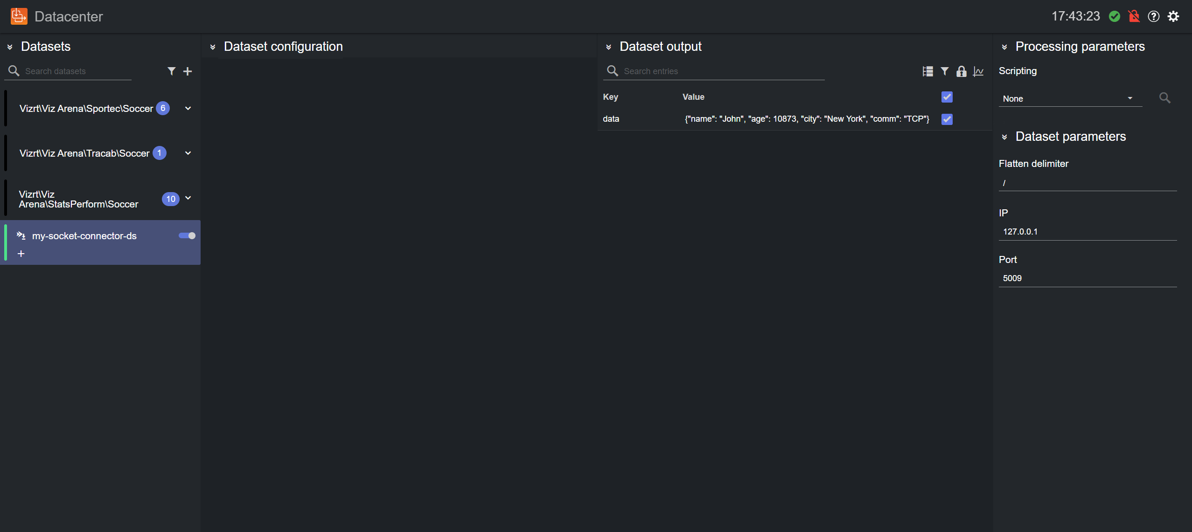Screen dimensions: 1192x532
Task: Click the Dataset output filter icon
Action: (x=945, y=71)
